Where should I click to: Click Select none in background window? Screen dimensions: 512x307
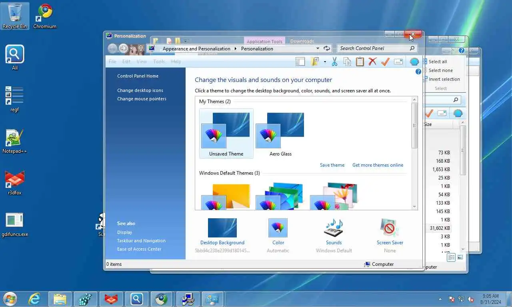point(440,70)
